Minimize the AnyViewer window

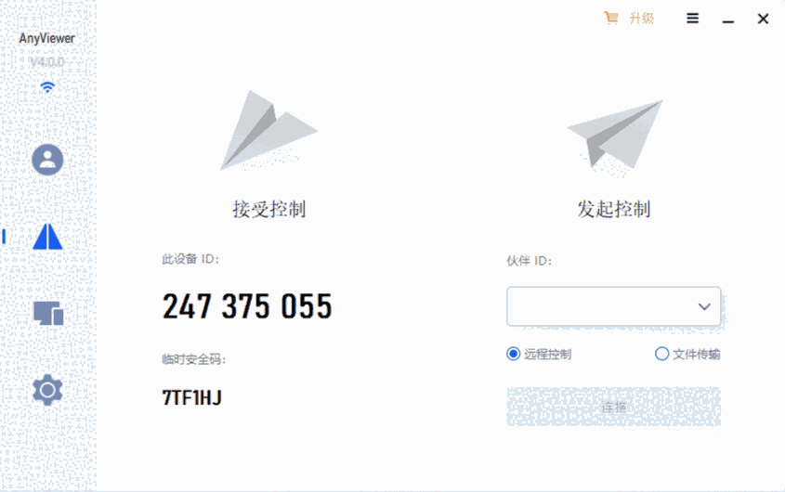tap(728, 20)
